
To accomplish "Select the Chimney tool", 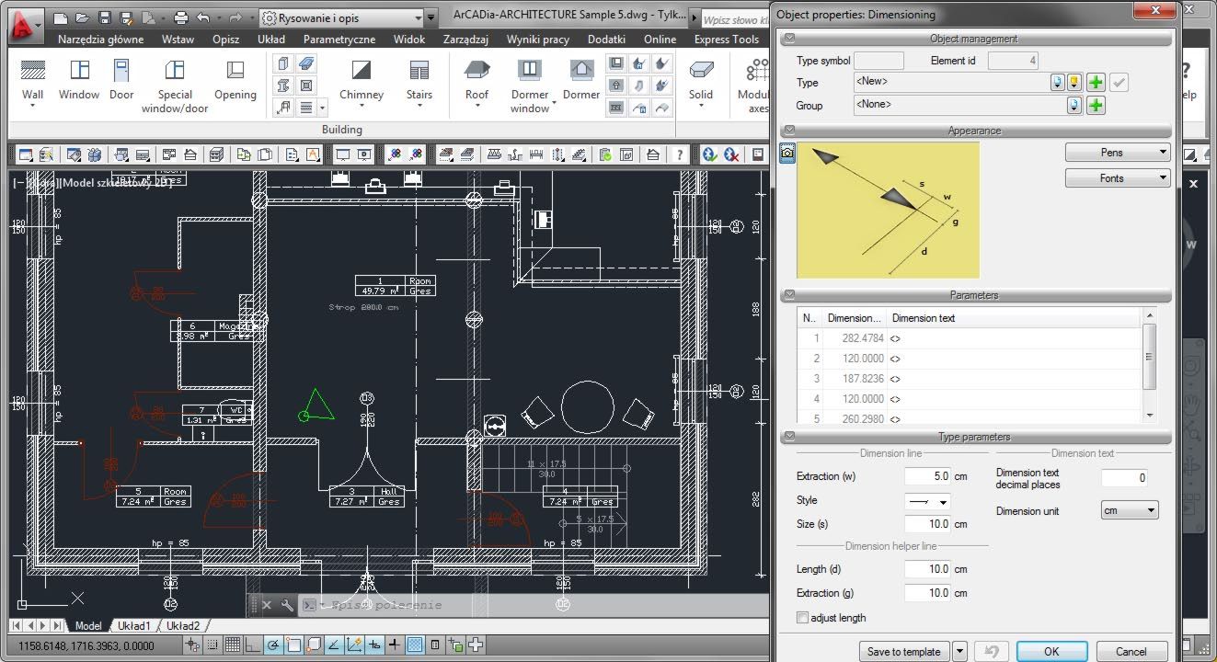I will point(362,81).
